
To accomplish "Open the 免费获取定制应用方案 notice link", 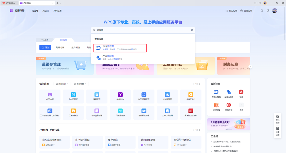I will tap(223, 146).
